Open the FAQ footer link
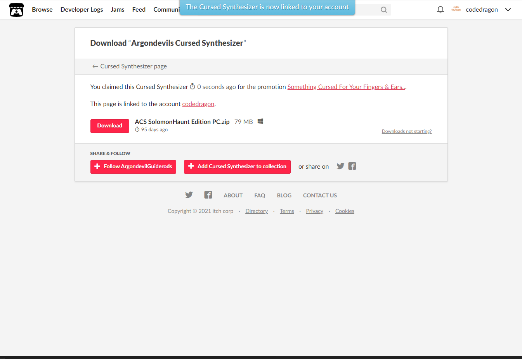 pos(260,195)
